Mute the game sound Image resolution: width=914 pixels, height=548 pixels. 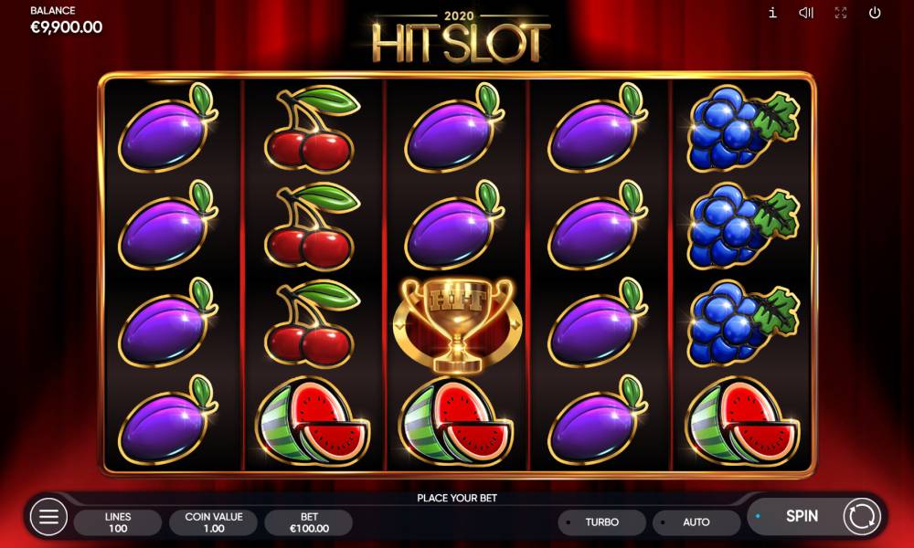click(806, 13)
